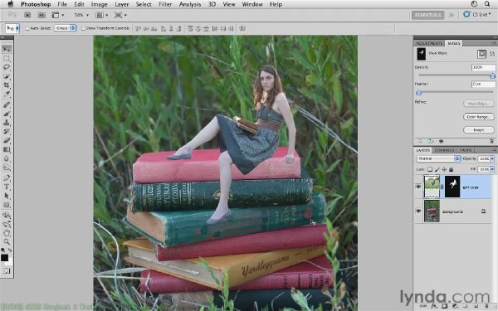Select the Blur tool
This screenshot has height=311, width=498.
[7, 158]
